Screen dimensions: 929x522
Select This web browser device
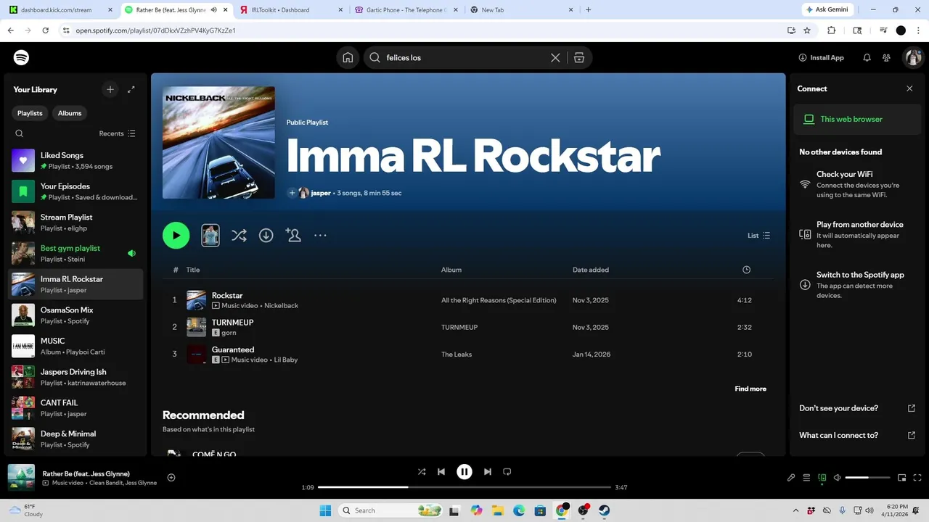[857, 119]
